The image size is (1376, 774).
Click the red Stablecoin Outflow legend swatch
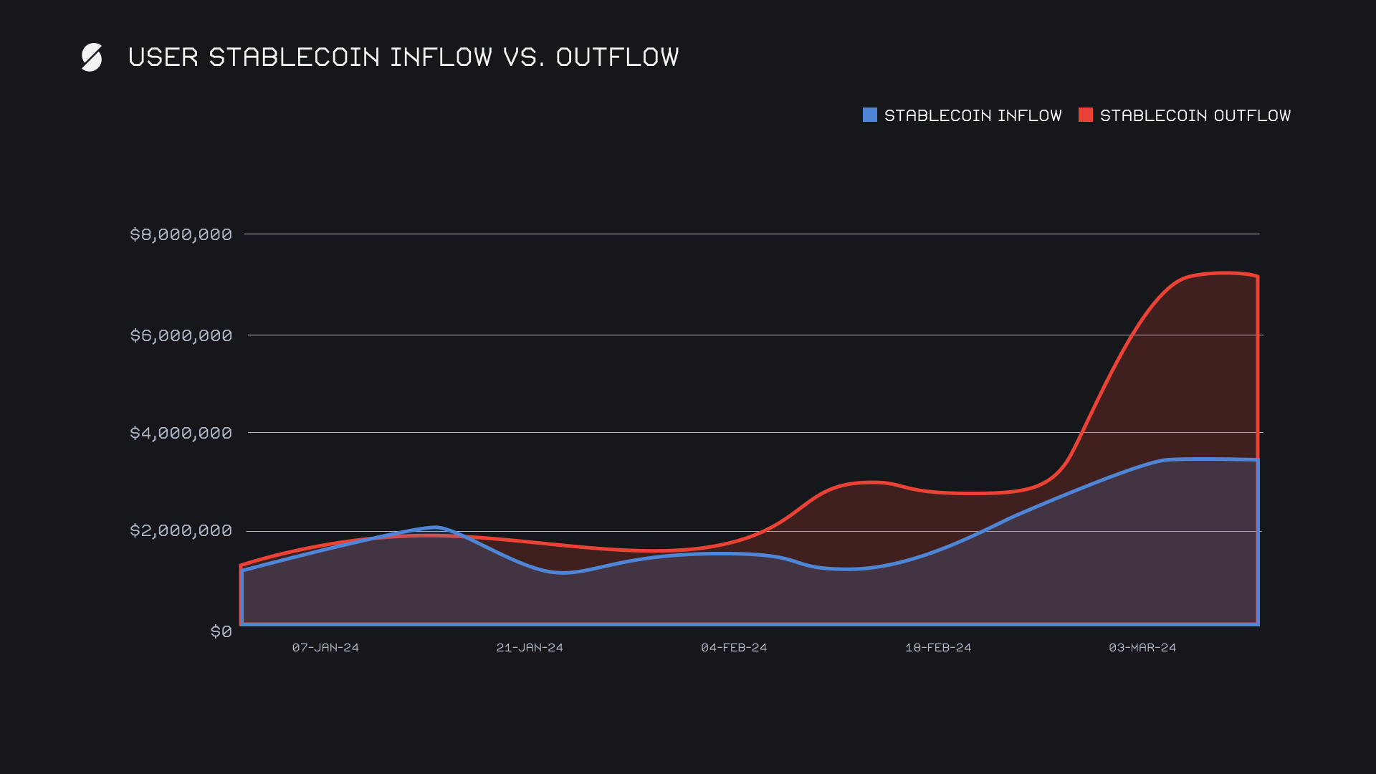click(x=1085, y=115)
